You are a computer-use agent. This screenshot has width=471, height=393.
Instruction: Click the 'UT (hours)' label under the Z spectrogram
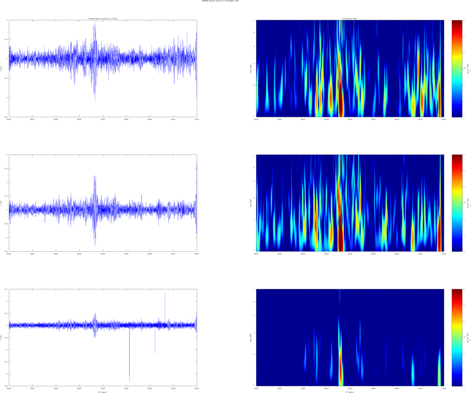tap(350, 392)
